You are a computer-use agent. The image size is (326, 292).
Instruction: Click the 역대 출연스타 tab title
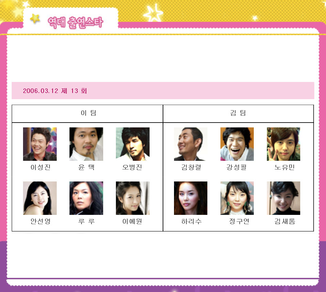(75, 22)
